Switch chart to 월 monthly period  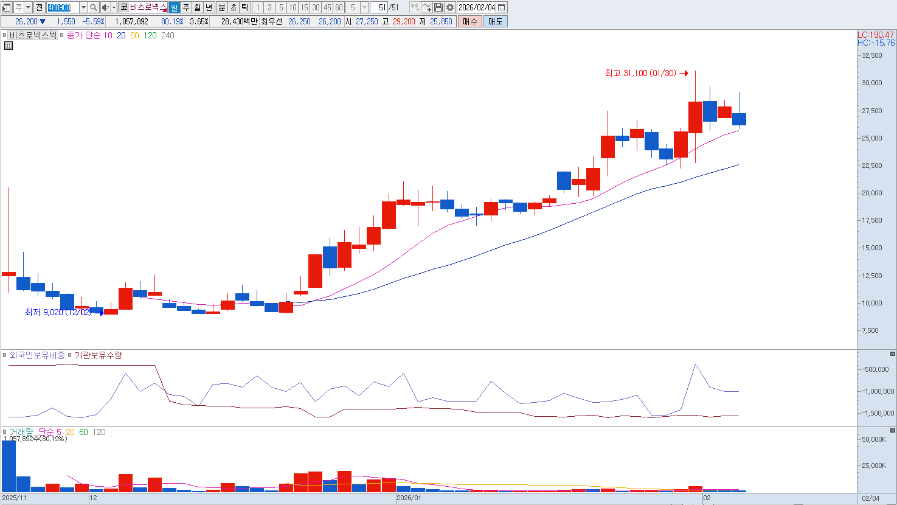pyautogui.click(x=198, y=7)
